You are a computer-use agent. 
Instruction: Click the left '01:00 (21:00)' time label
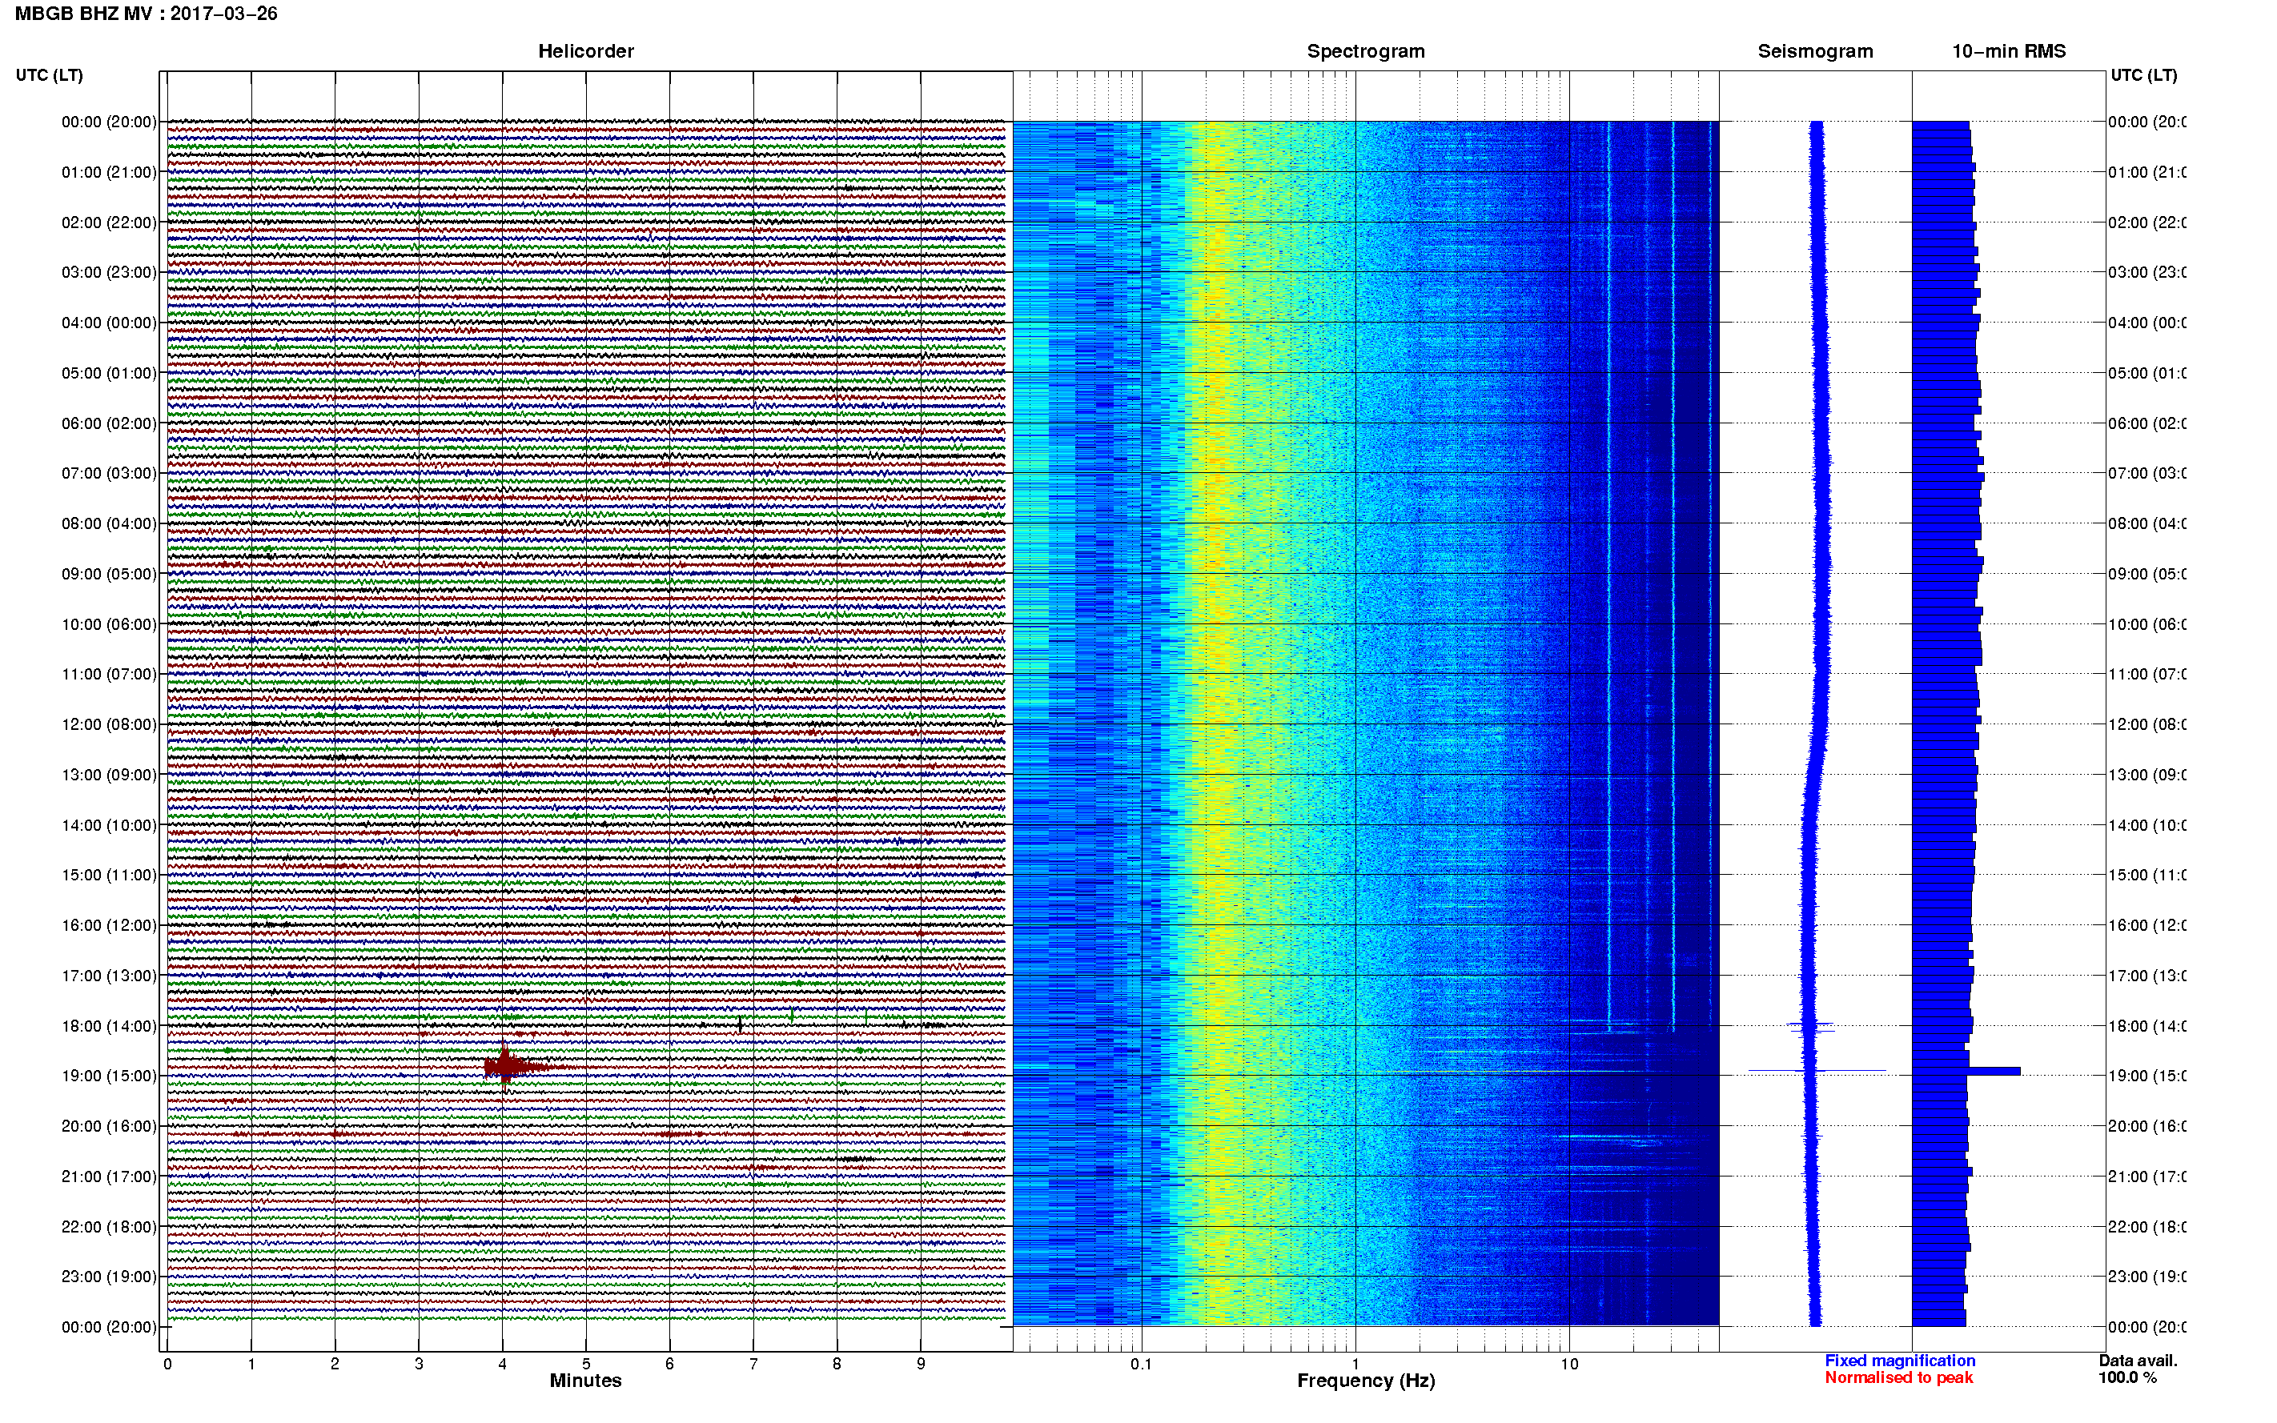coord(109,172)
